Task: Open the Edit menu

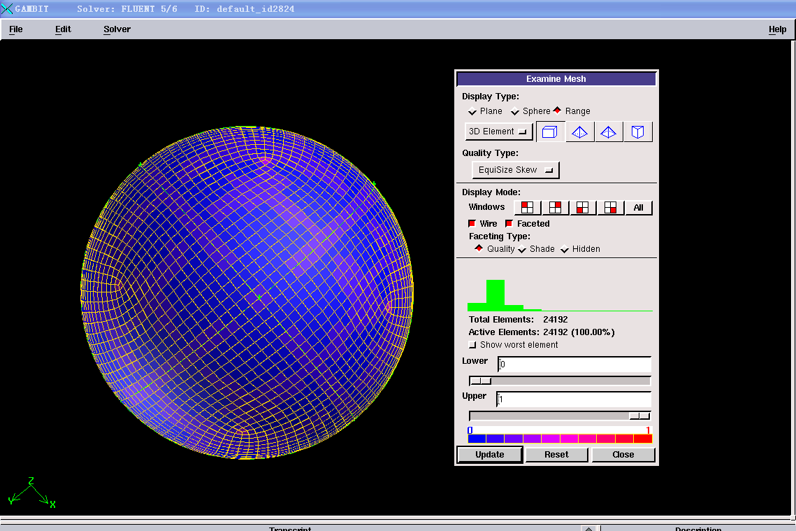Action: pyautogui.click(x=63, y=29)
